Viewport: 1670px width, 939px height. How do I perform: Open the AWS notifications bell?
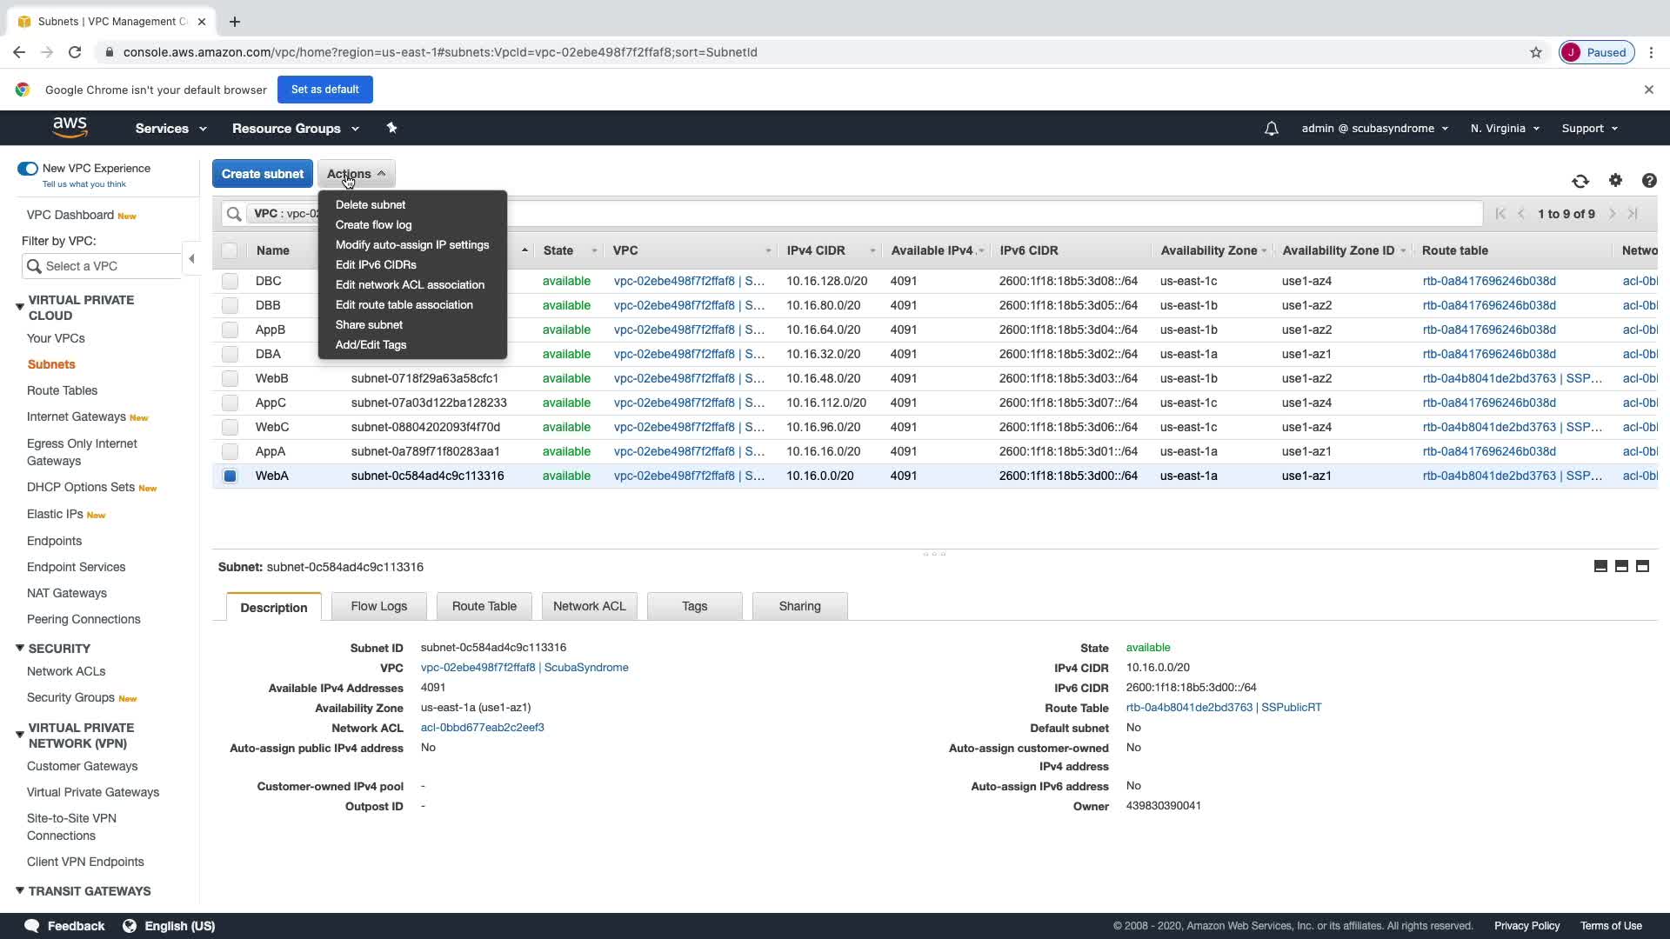(x=1271, y=129)
